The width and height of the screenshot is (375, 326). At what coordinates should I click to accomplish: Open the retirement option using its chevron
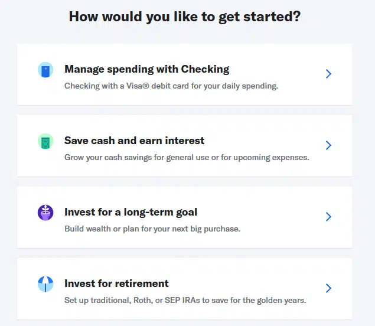[329, 288]
